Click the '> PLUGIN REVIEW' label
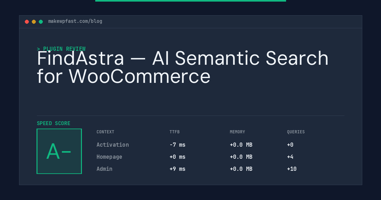The height and width of the screenshot is (200, 381). (61, 49)
